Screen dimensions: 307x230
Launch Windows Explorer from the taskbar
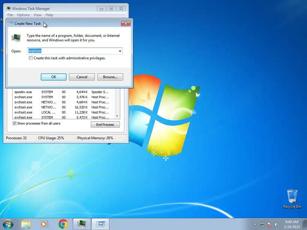pyautogui.click(x=26, y=224)
